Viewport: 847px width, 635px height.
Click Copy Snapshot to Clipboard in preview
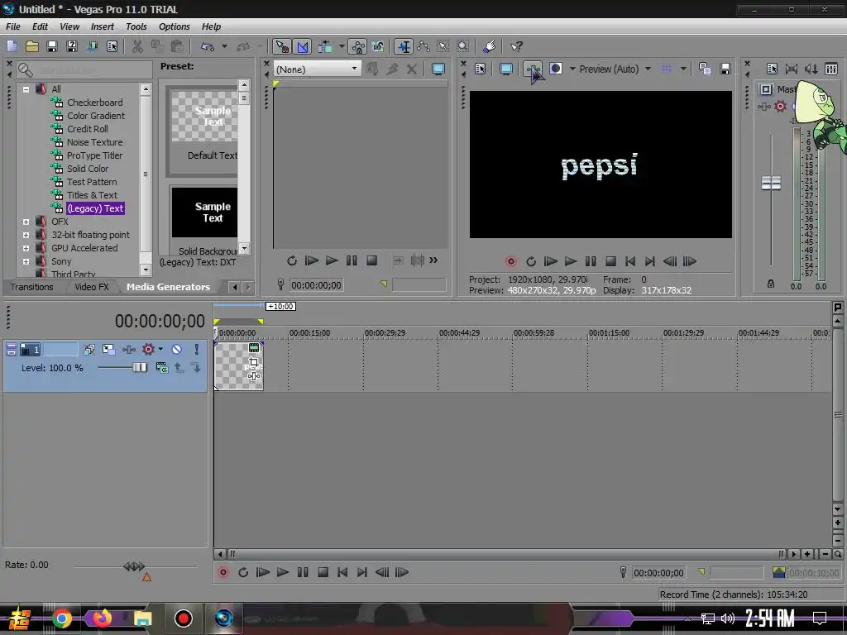click(x=705, y=69)
